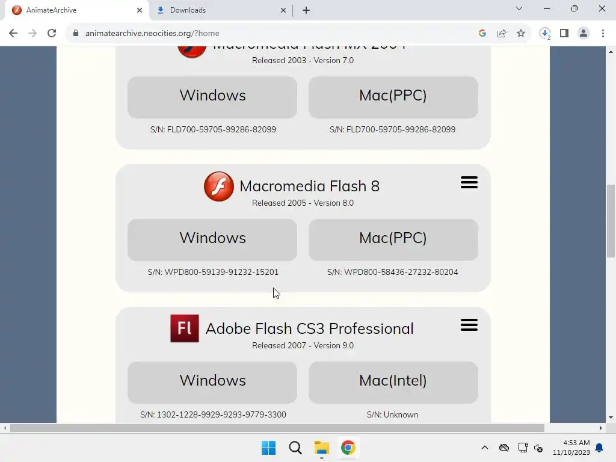Click the scroll down arrow
Viewport: 616px width, 462px height.
click(611, 417)
